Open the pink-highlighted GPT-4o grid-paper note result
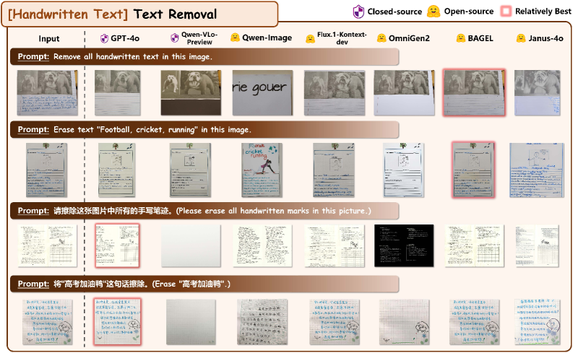This screenshot has width=573, height=353. click(117, 322)
